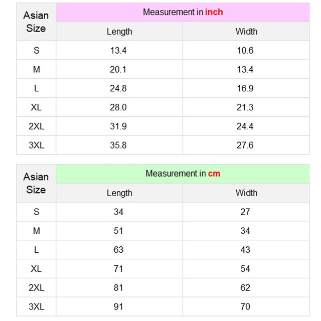This screenshot has height=321, width=321.
Task: Click the Length column header in inch table
Action: [x=119, y=32]
